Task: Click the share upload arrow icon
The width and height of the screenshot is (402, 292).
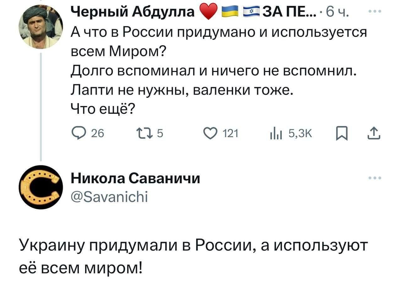Action: coord(375,134)
